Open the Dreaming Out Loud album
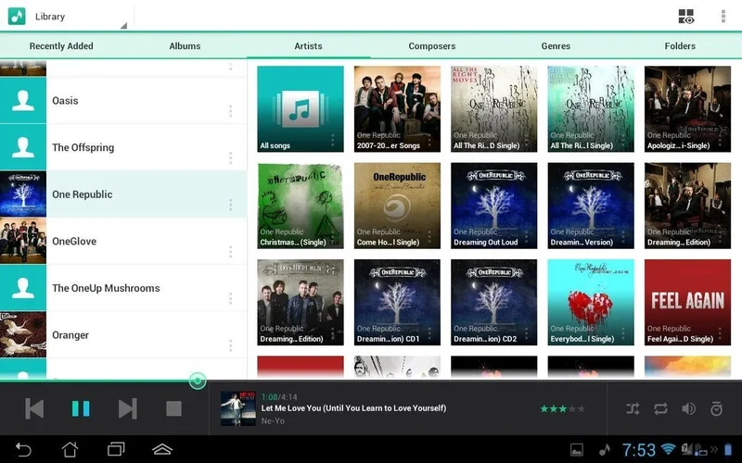This screenshot has width=742, height=463. click(x=494, y=206)
